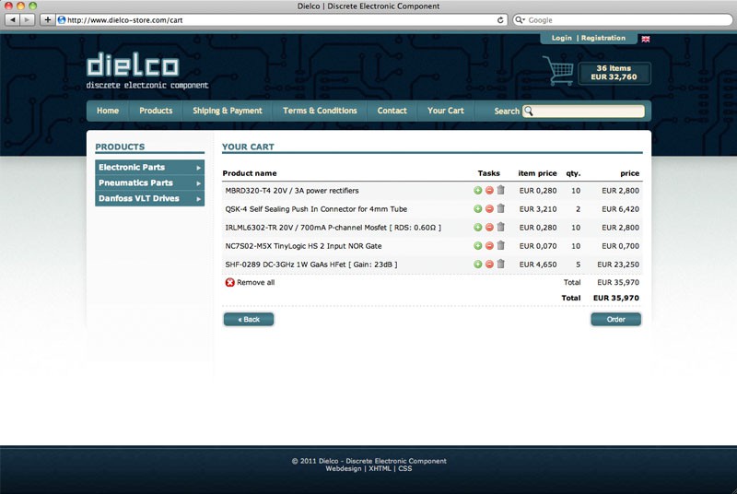Click the shopping cart icon in header
737x494 pixels.
558,71
